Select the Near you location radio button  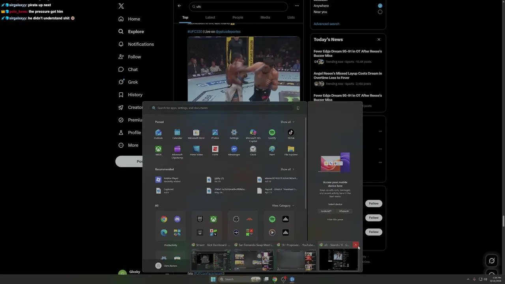(380, 12)
